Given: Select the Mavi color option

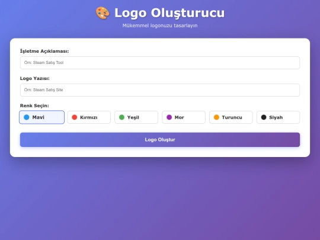Looking at the screenshot, I should [41, 117].
